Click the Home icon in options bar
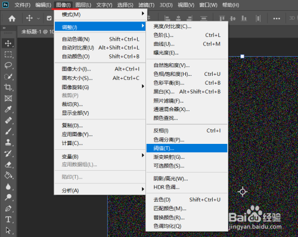Viewport: 298px width, 237px height. (12, 19)
